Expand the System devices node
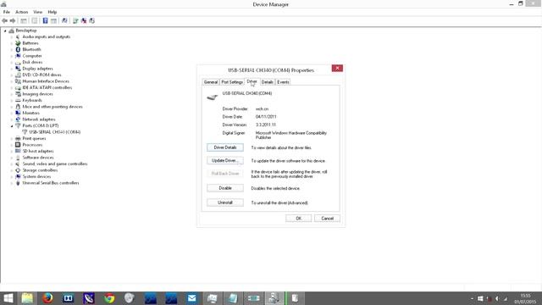Viewport: 542px width, 305px height. tap(12, 177)
